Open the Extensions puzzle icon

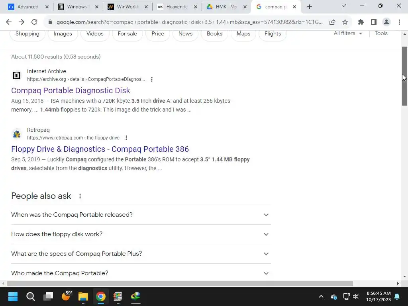361,22
